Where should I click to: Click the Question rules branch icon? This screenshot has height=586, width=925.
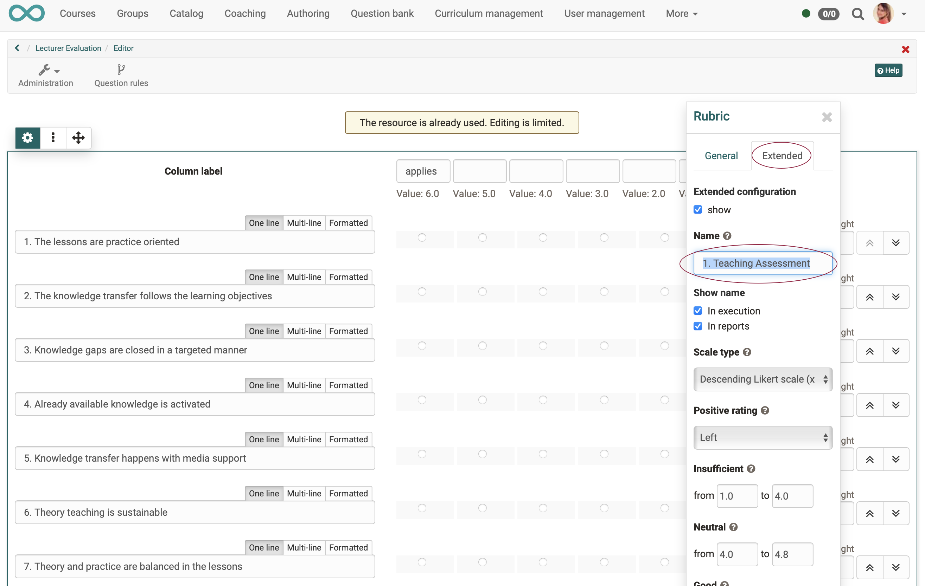(x=121, y=70)
